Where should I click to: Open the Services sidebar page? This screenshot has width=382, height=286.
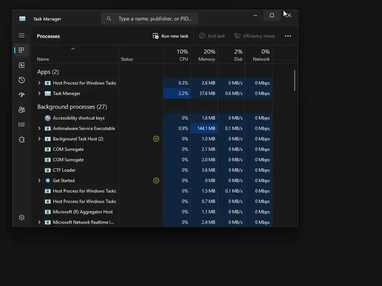click(x=22, y=140)
